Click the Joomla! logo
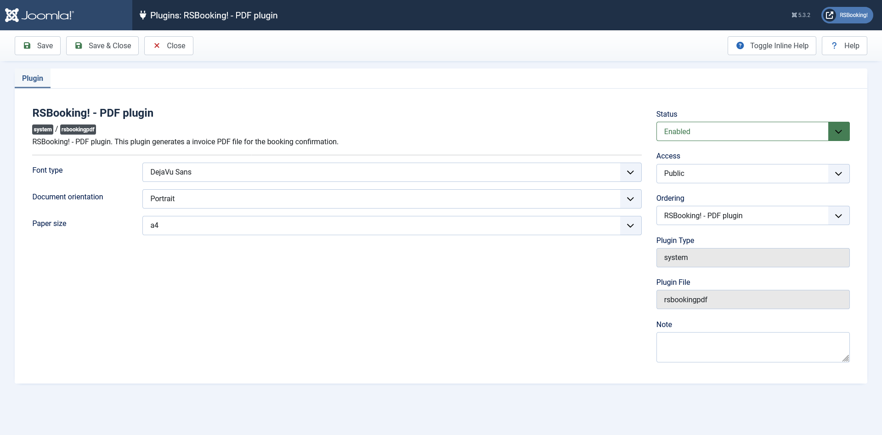The width and height of the screenshot is (882, 435). coord(39,15)
